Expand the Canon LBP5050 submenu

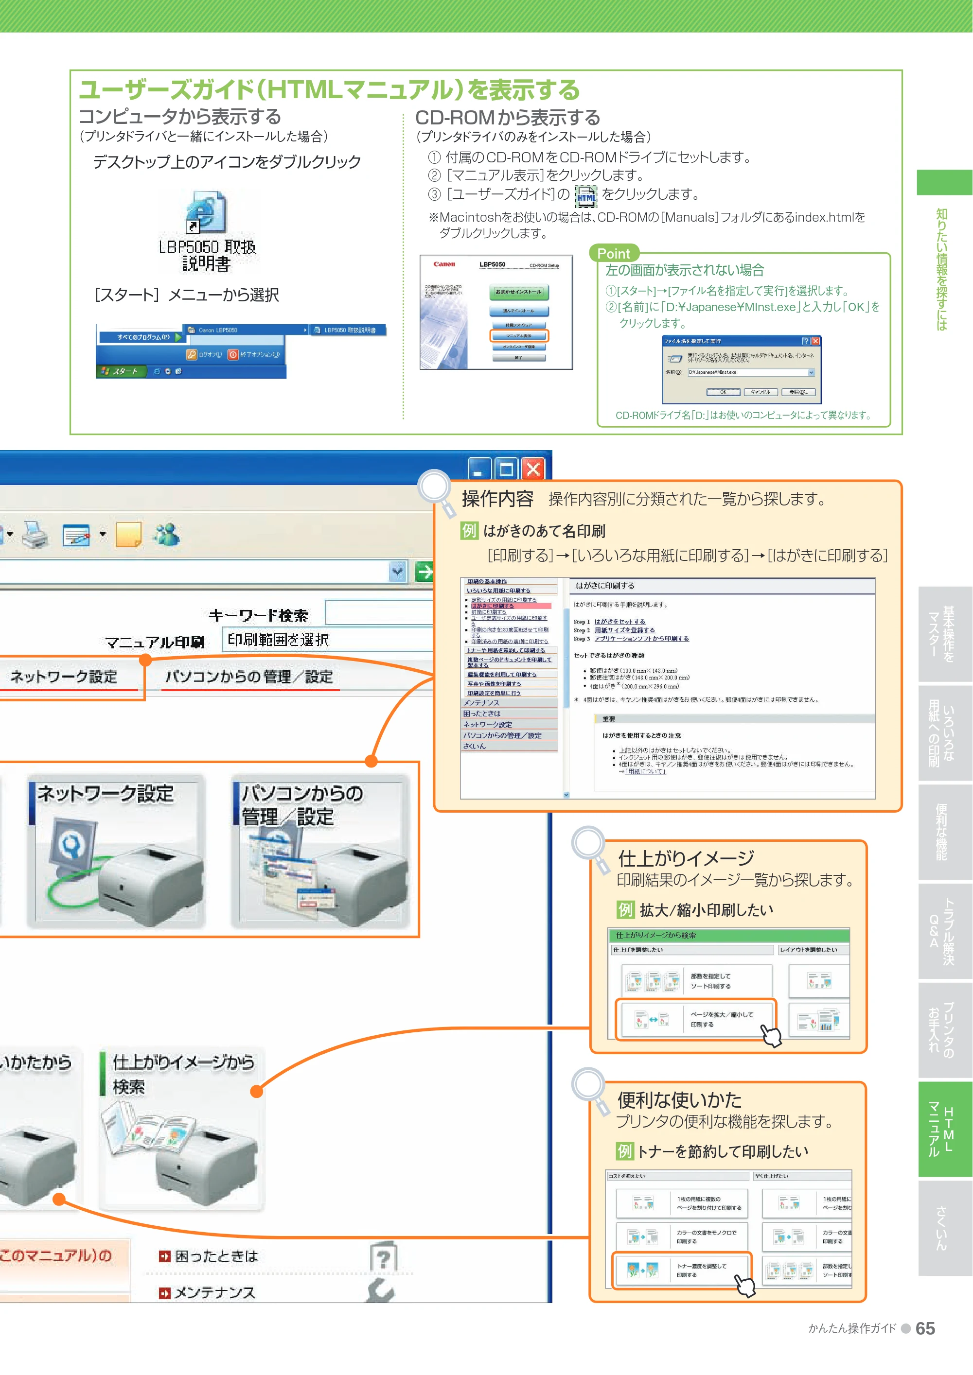click(246, 330)
